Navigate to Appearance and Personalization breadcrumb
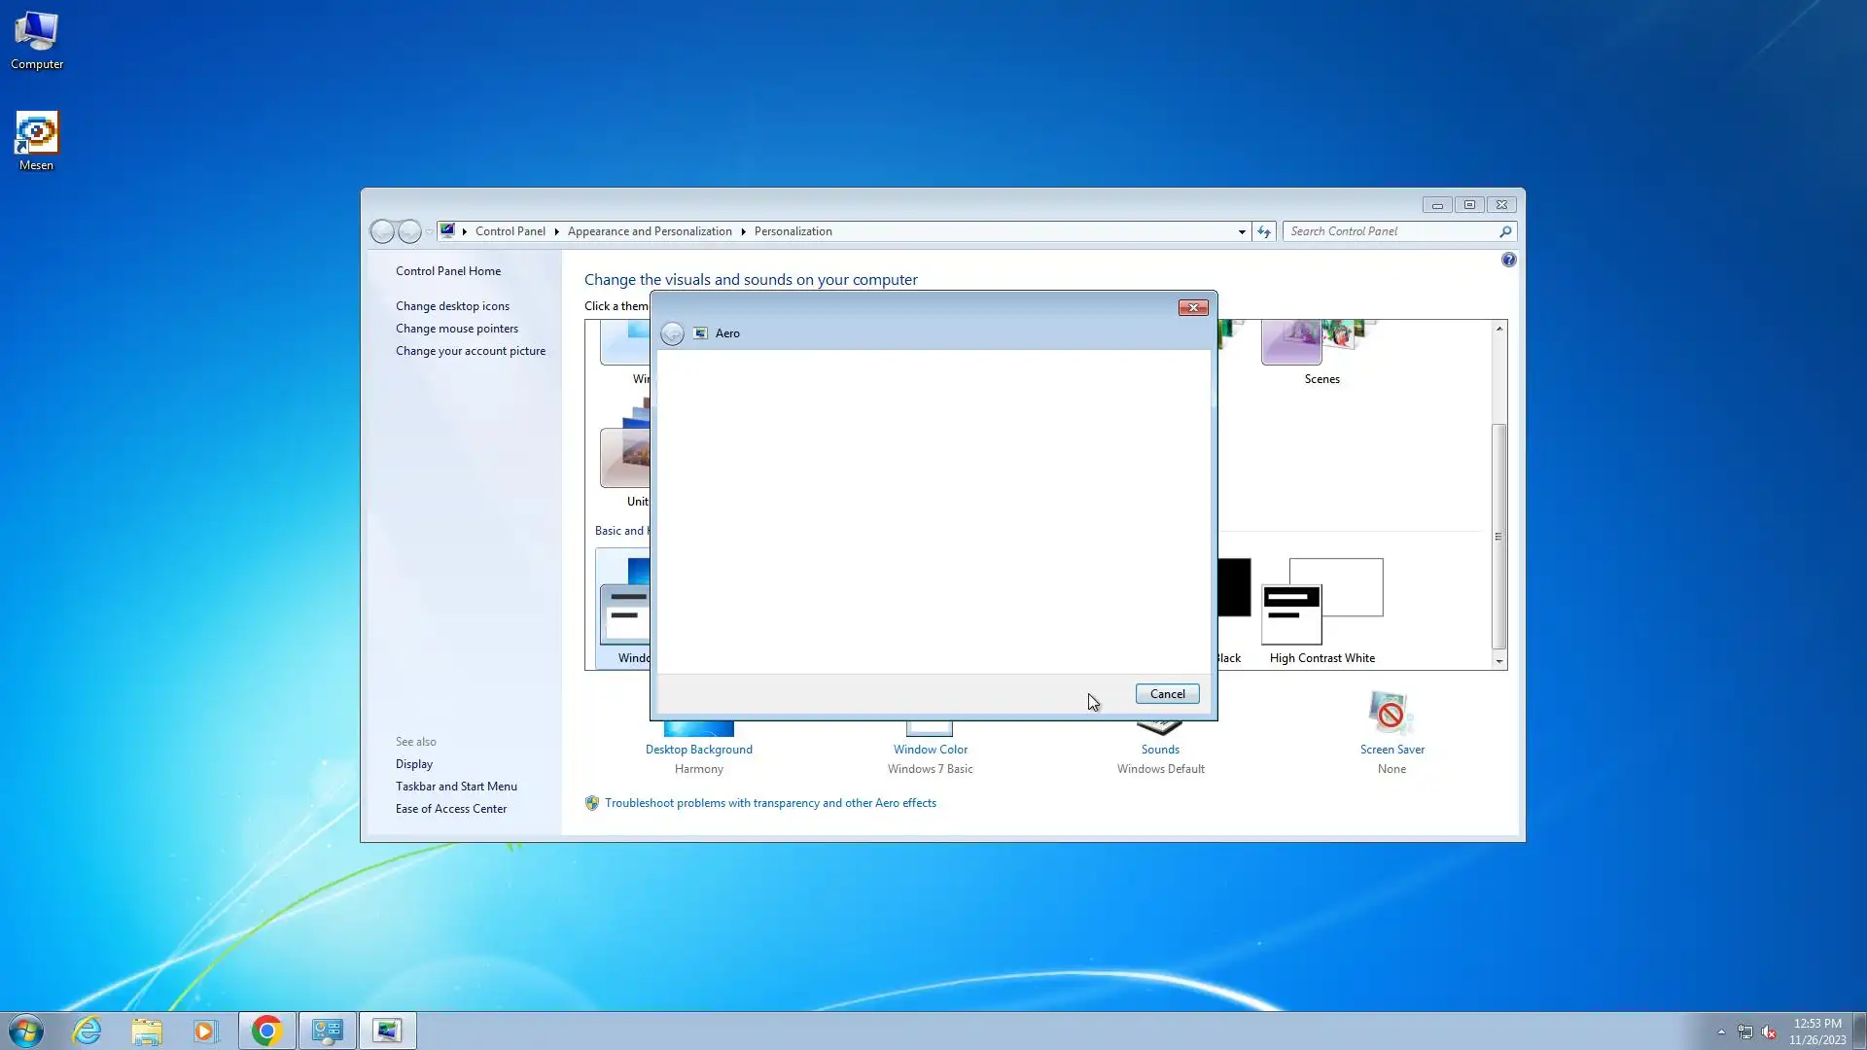 click(650, 231)
